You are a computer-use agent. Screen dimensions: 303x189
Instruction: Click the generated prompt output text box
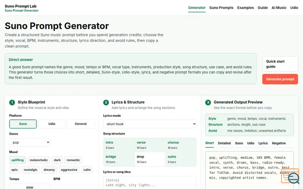pos(250,170)
